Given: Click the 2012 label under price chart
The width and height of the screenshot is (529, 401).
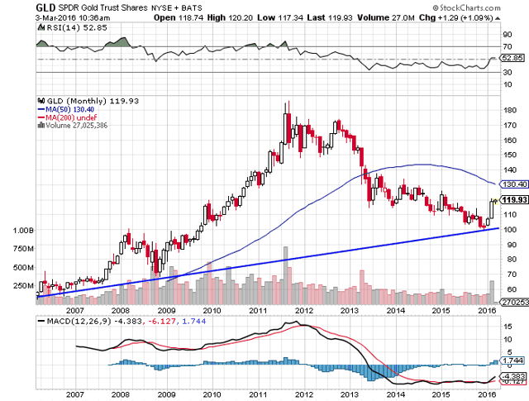Looking at the screenshot, I should pyautogui.click(x=304, y=311).
